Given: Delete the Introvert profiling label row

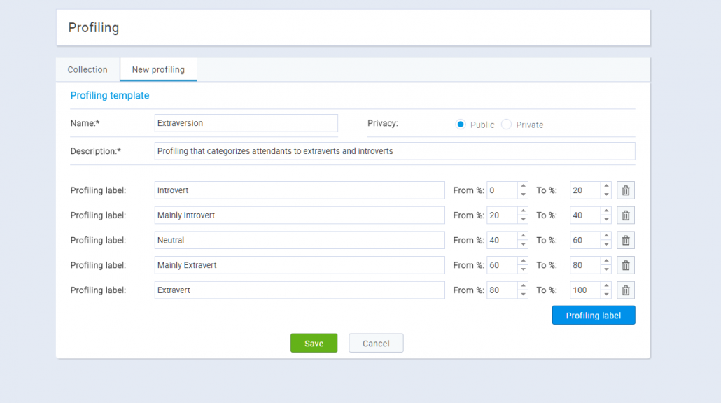Looking at the screenshot, I should point(626,190).
